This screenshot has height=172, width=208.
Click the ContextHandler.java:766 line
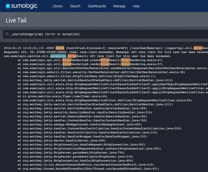click(82, 120)
